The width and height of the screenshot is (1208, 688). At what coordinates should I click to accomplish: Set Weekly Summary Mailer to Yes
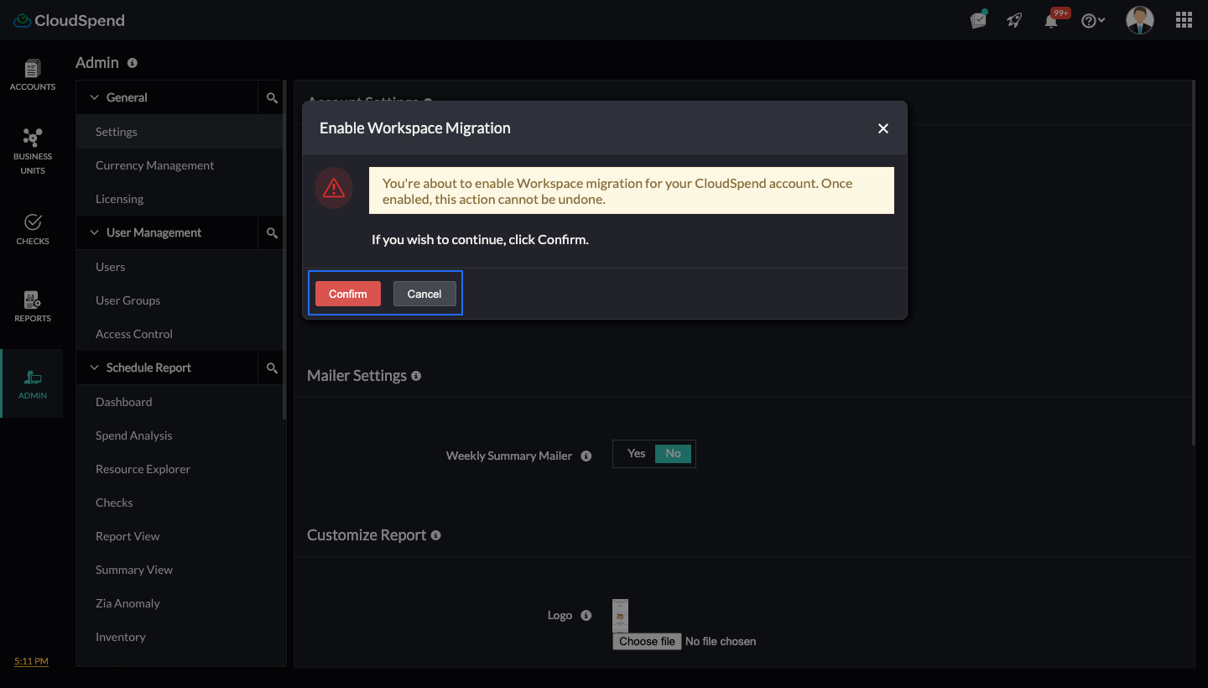[x=636, y=453]
